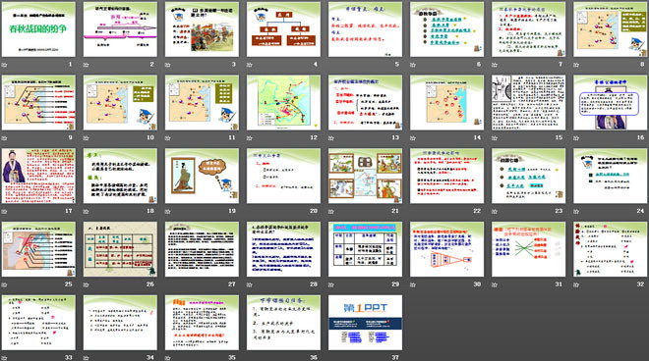Select slide 26 with beige table
The width and height of the screenshot is (649, 361).
click(x=120, y=249)
